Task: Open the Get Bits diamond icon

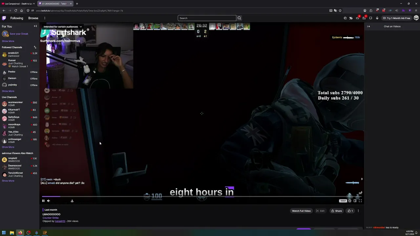Action: click(377, 18)
